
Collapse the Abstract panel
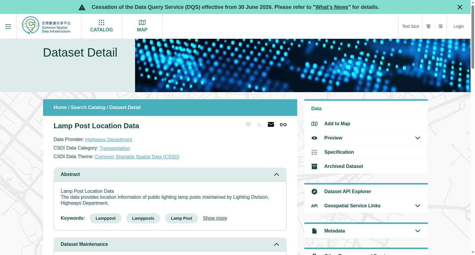pyautogui.click(x=276, y=174)
